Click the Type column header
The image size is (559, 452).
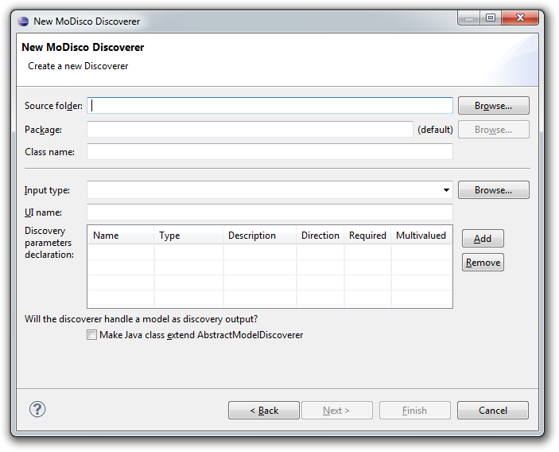pyautogui.click(x=188, y=236)
